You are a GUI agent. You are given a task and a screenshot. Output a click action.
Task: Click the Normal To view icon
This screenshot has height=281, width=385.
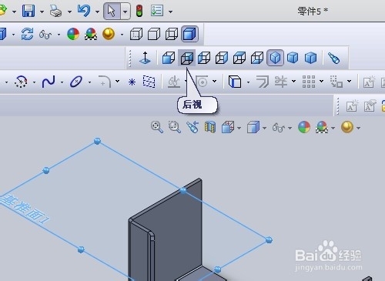pos(145,58)
